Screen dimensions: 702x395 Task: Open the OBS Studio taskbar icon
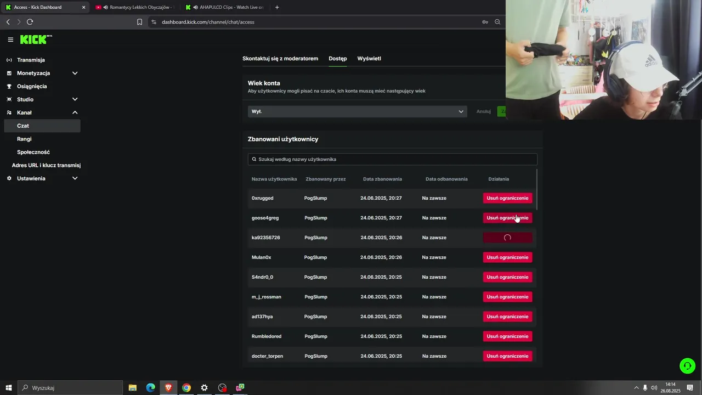(222, 388)
